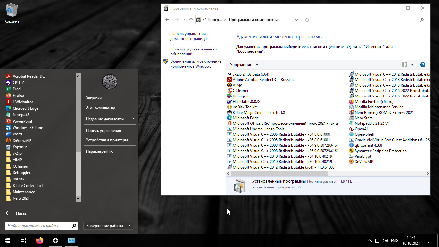The height and width of the screenshot is (247, 439).
Task: Expand the address bar history dropdown
Action: (x=296, y=20)
